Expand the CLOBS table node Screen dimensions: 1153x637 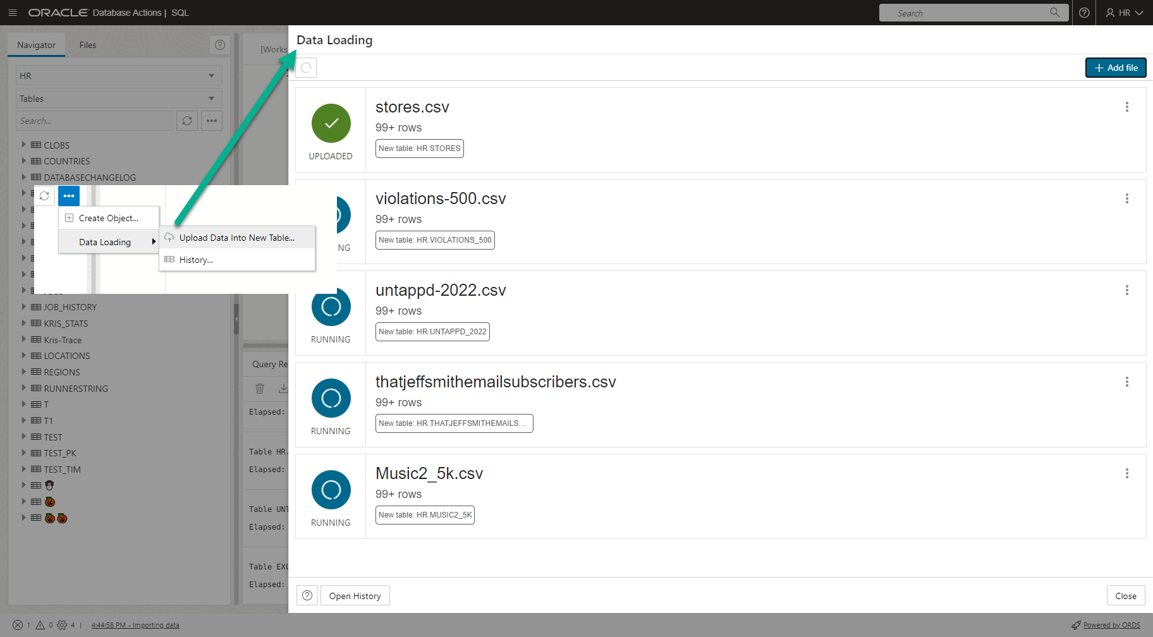24,145
